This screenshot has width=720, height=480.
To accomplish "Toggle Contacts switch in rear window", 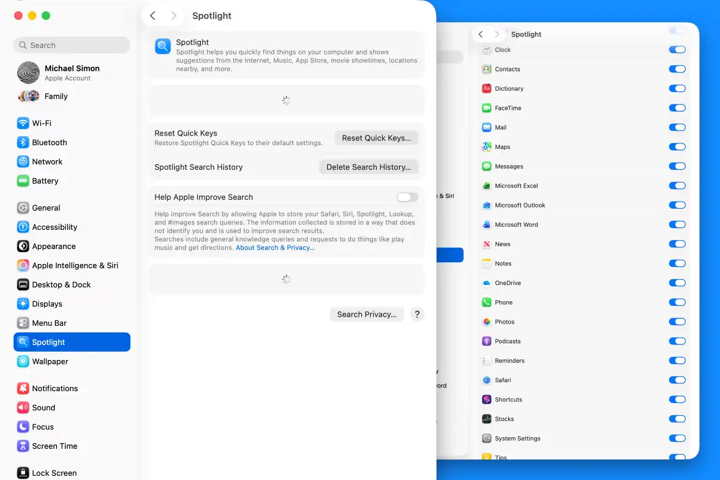I will pos(677,69).
